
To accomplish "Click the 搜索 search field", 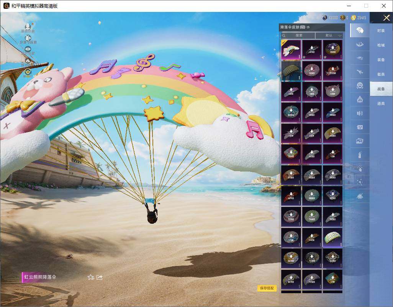I will 298,35.
